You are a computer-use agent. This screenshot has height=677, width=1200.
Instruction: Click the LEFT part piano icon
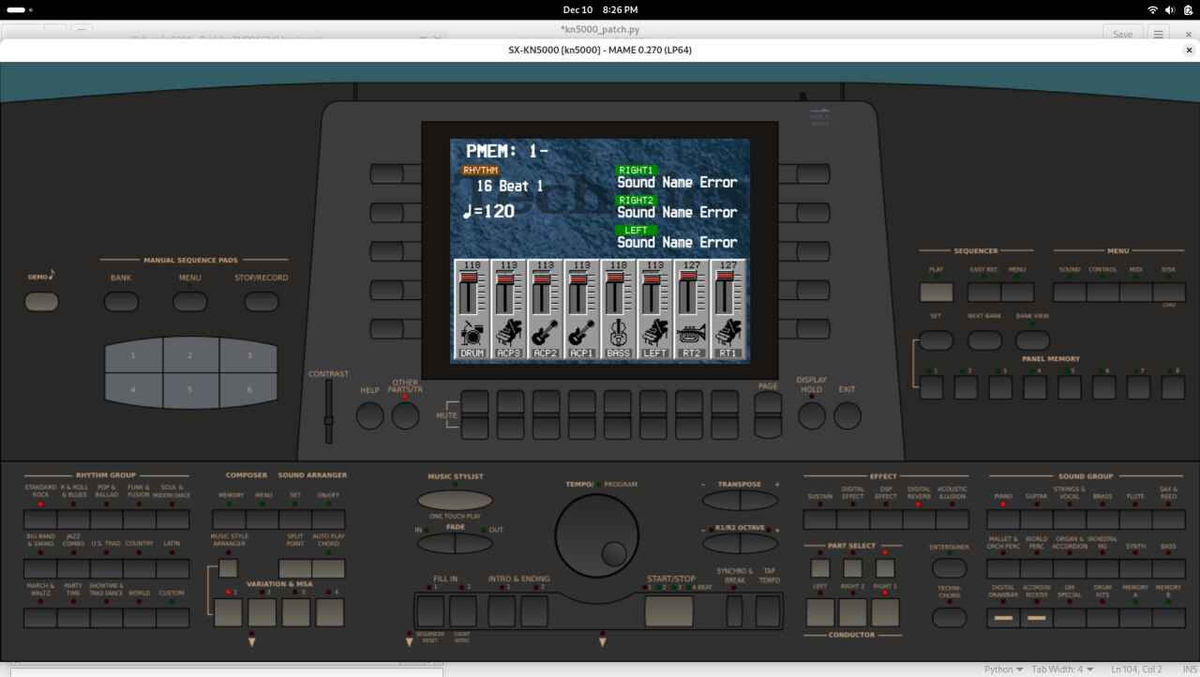[654, 334]
